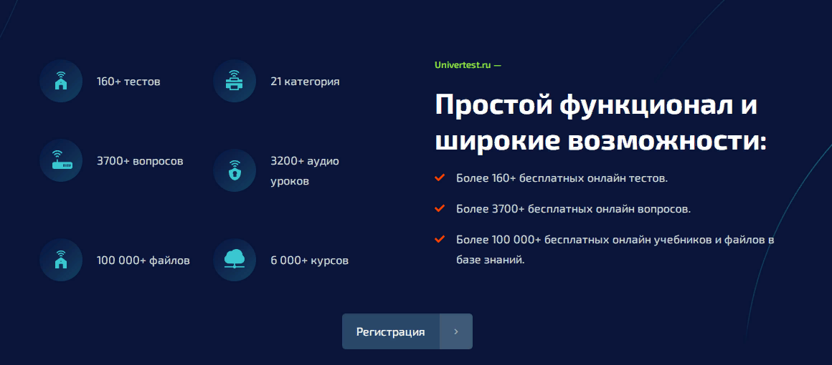Image resolution: width=832 pixels, height=365 pixels.
Task: Click the shield lock icon beside 3200+ аудио уроков
Action: 235,170
